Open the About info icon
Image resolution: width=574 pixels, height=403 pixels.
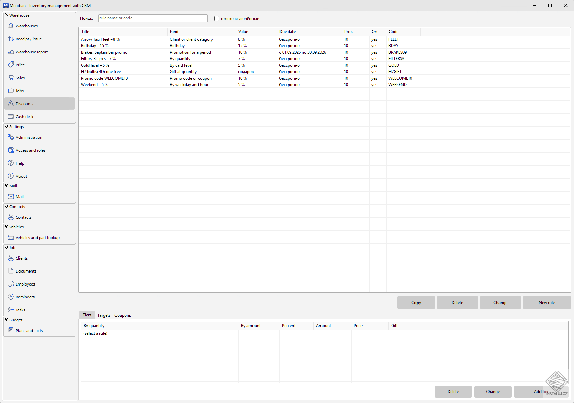(11, 176)
